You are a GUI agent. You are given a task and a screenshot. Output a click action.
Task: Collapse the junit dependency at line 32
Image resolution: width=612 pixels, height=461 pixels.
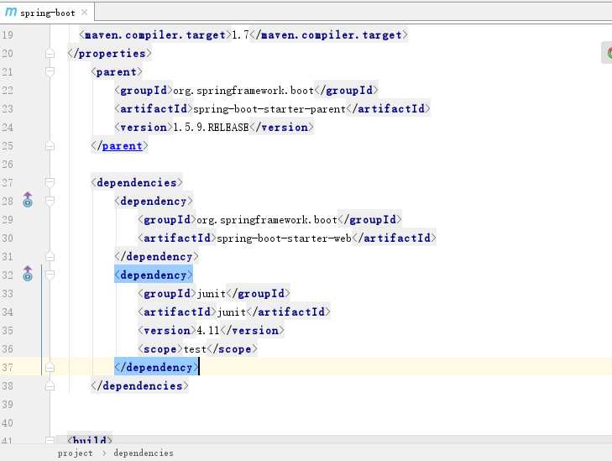pyautogui.click(x=50, y=275)
